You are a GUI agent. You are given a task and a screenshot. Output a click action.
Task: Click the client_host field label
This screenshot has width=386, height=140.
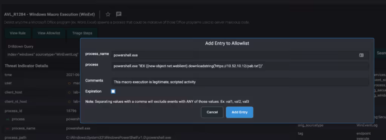(13, 92)
